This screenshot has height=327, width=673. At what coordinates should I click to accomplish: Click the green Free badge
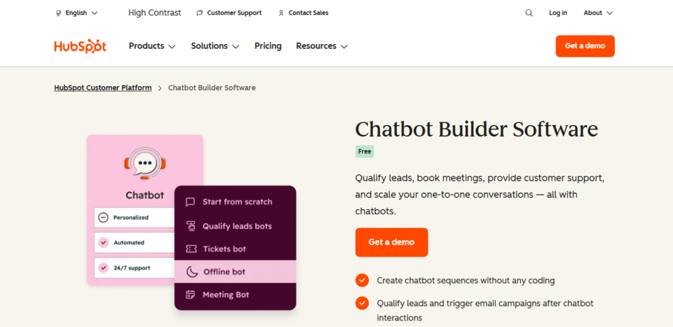click(364, 152)
